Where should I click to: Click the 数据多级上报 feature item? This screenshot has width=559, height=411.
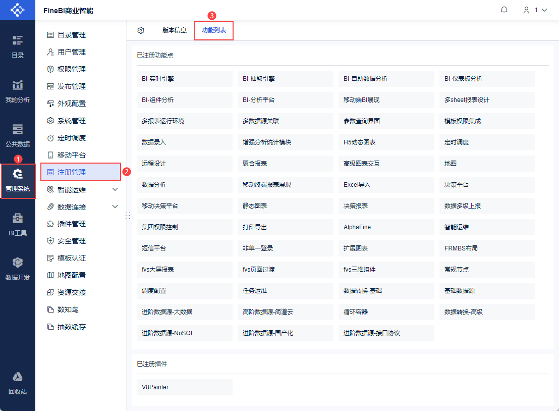coord(487,206)
